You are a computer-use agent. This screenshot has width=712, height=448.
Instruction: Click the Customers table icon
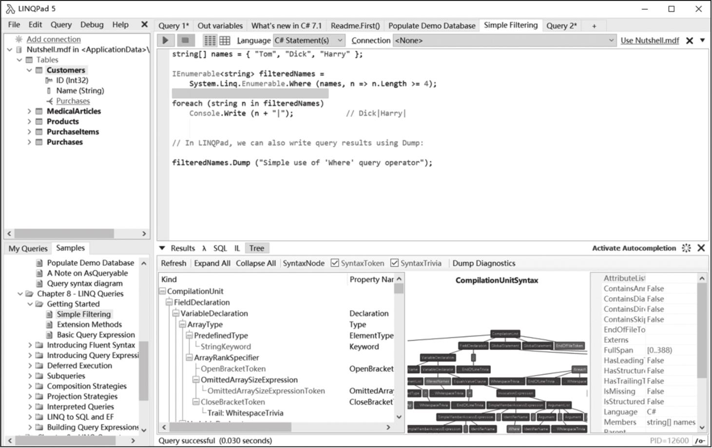tap(39, 70)
